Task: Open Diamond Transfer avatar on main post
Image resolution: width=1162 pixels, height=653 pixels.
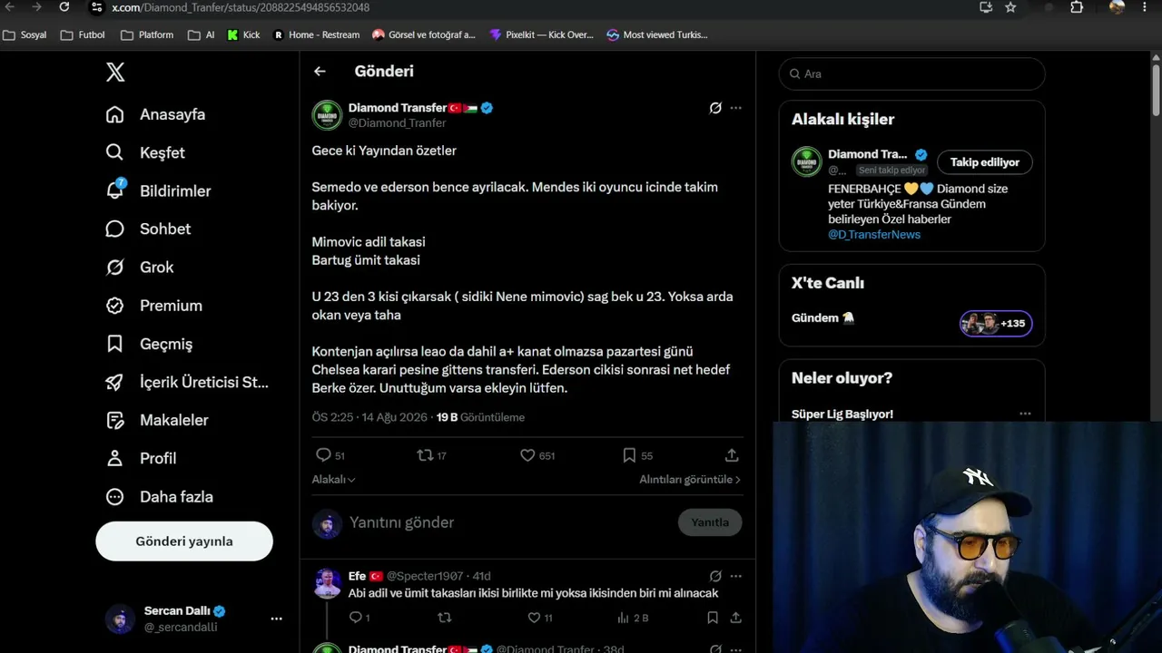Action: pos(327,115)
